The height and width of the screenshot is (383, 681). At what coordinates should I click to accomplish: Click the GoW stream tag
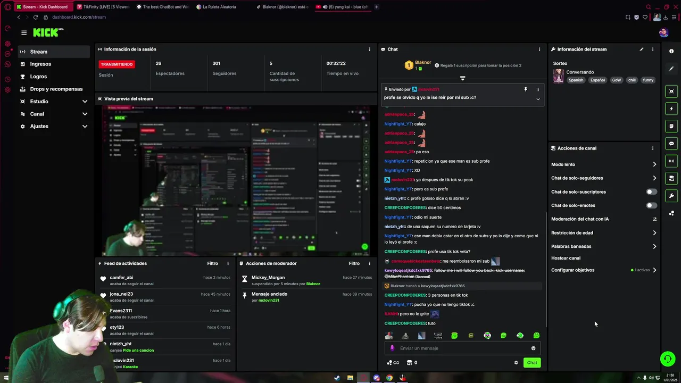616,80
